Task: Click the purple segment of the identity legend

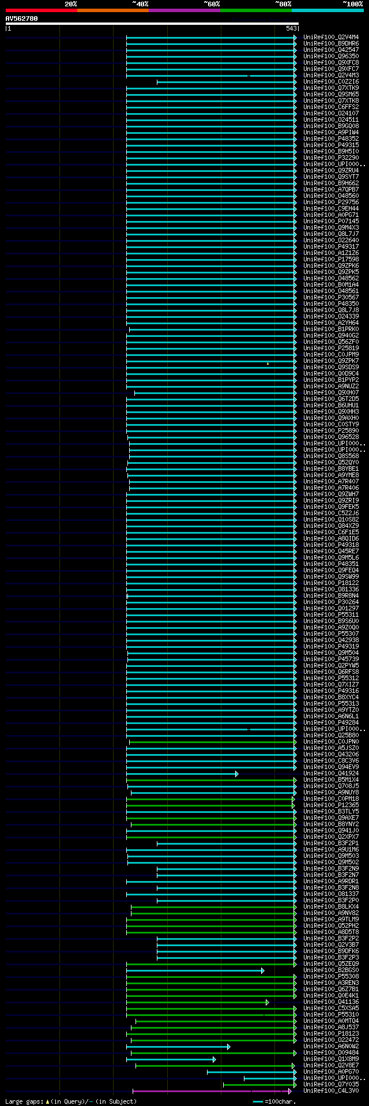Action: [x=184, y=10]
